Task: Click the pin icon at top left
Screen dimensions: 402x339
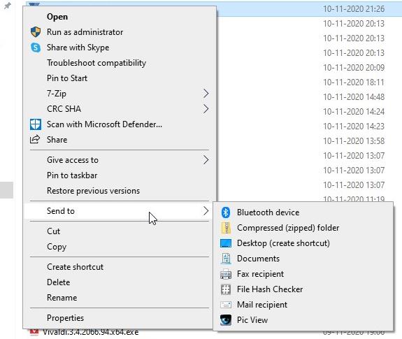Action: (8, 6)
